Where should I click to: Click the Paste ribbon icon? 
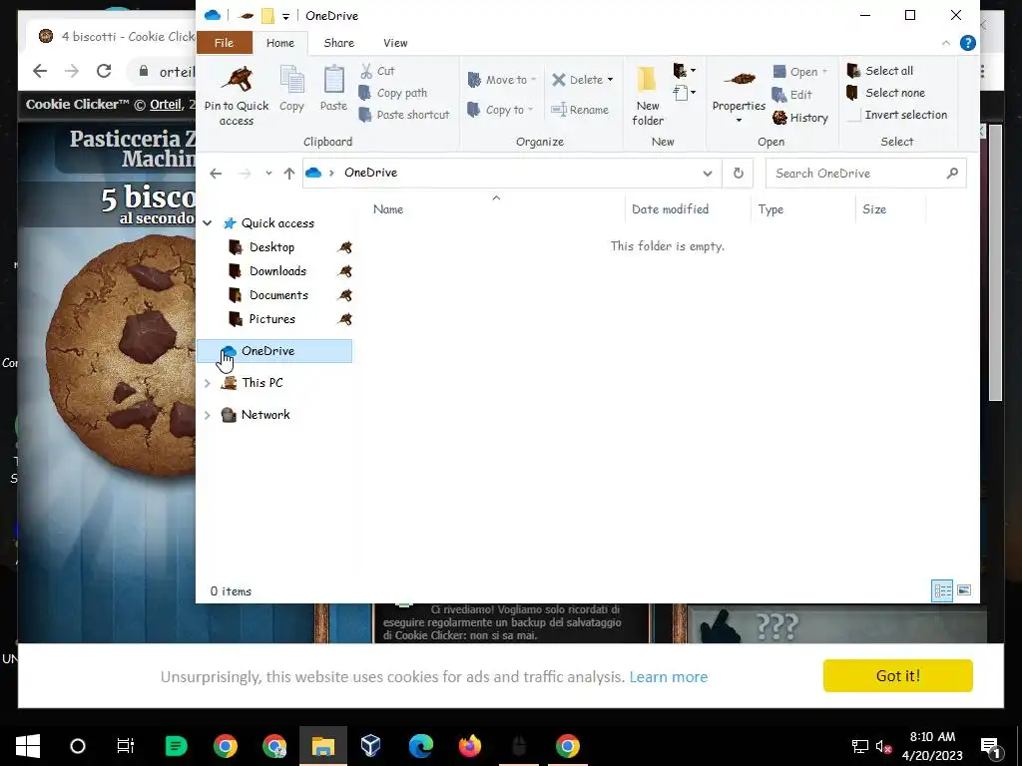(333, 81)
